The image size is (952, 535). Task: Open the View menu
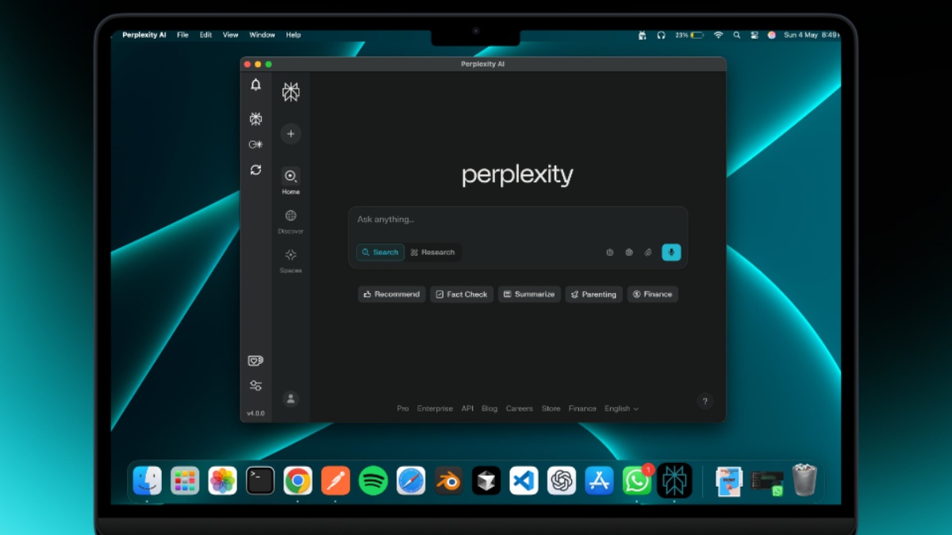(230, 35)
